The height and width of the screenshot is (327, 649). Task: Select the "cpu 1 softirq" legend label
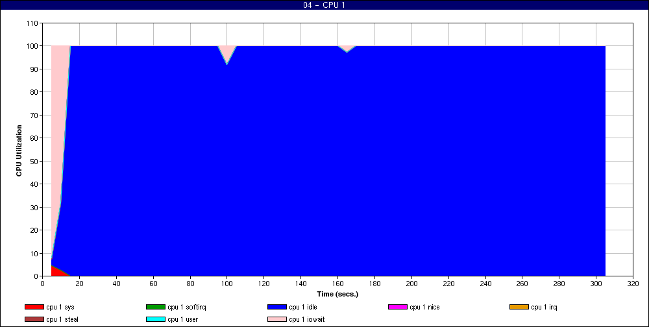click(x=187, y=307)
